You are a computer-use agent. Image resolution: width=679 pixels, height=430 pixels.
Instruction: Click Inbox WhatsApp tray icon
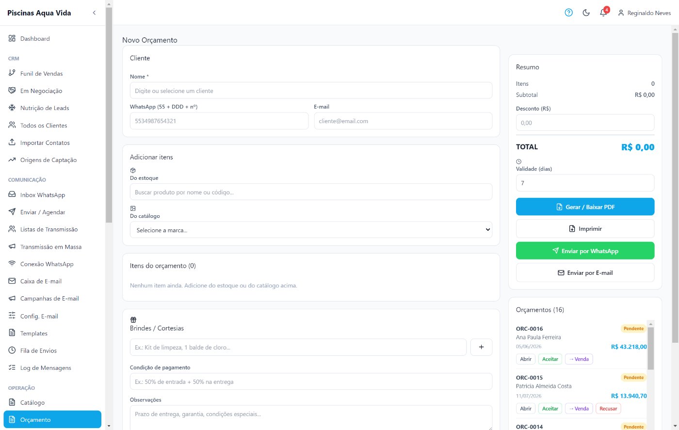[x=12, y=195]
